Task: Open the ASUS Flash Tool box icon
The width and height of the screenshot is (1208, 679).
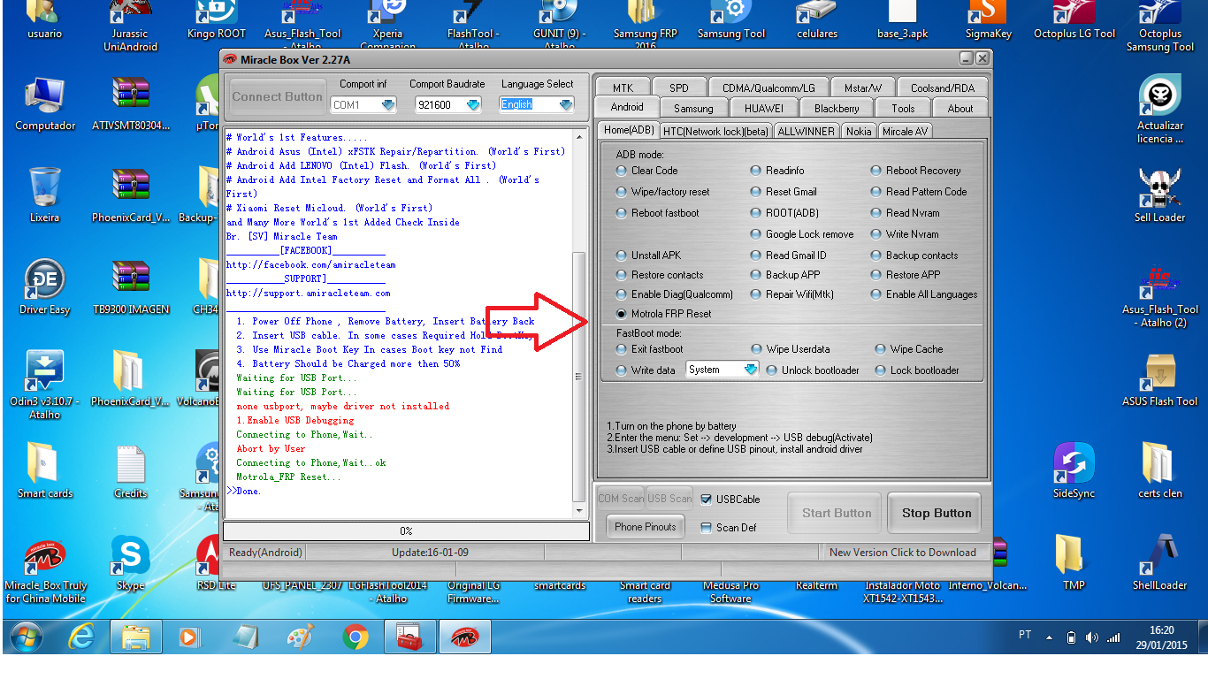Action: (1160, 380)
